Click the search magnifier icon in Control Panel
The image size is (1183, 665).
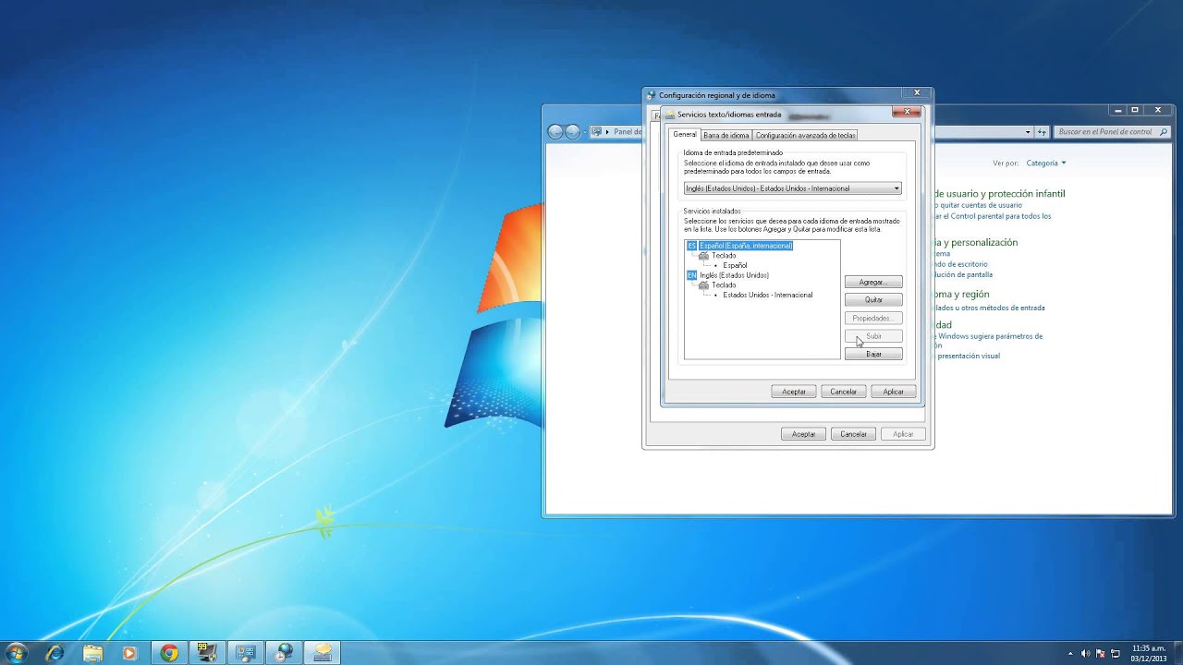point(1165,132)
